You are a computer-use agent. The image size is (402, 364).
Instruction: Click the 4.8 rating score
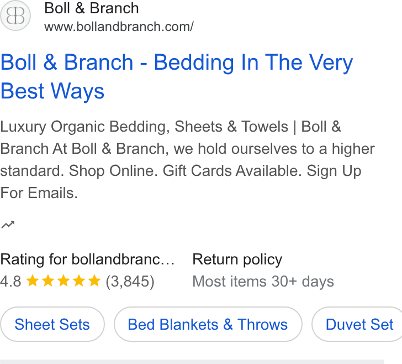point(10,281)
